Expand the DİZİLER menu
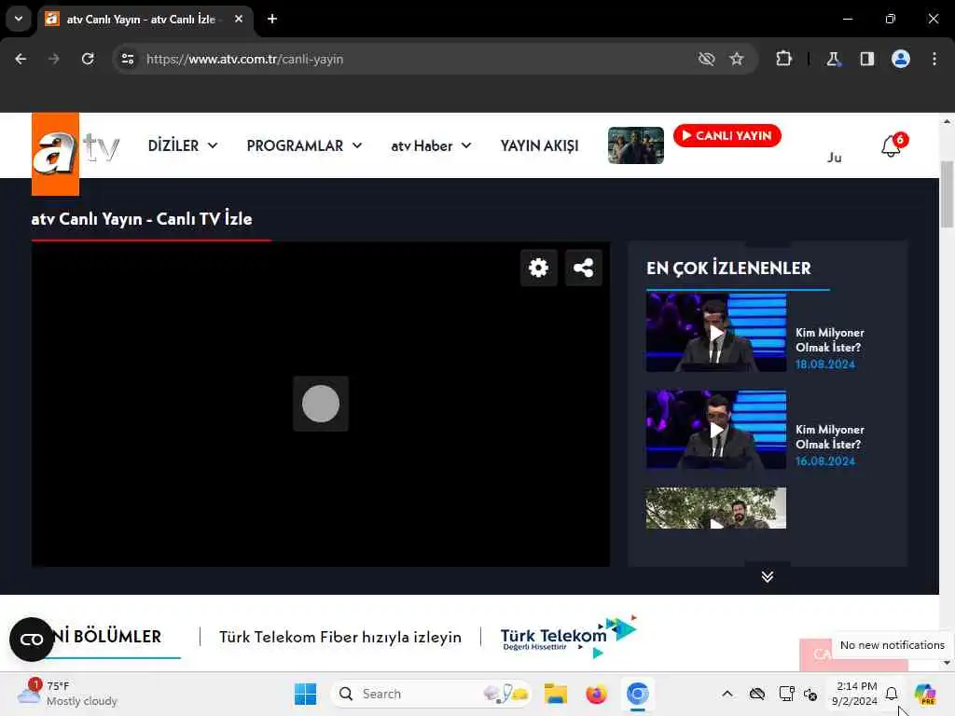Image resolution: width=955 pixels, height=716 pixels. pyautogui.click(x=183, y=146)
